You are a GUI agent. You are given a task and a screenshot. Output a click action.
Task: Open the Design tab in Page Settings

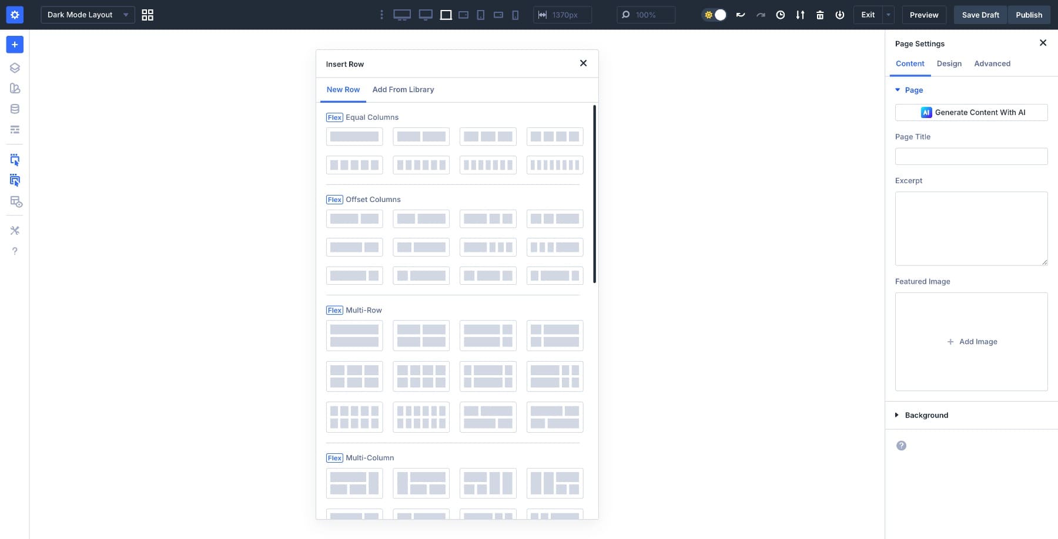949,63
